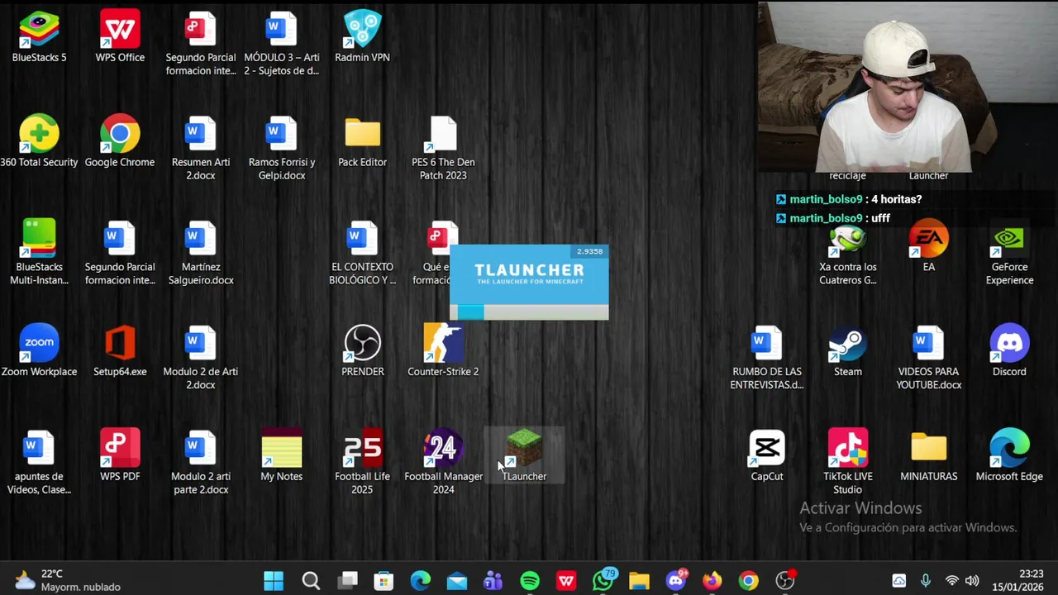Launch WPS Office from the desktop
The height and width of the screenshot is (595, 1058).
pyautogui.click(x=120, y=36)
